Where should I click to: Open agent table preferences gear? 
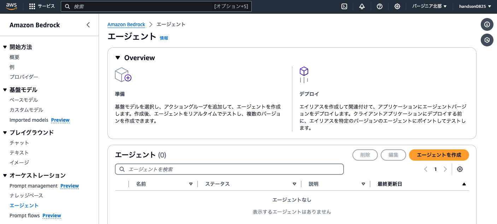460,169
